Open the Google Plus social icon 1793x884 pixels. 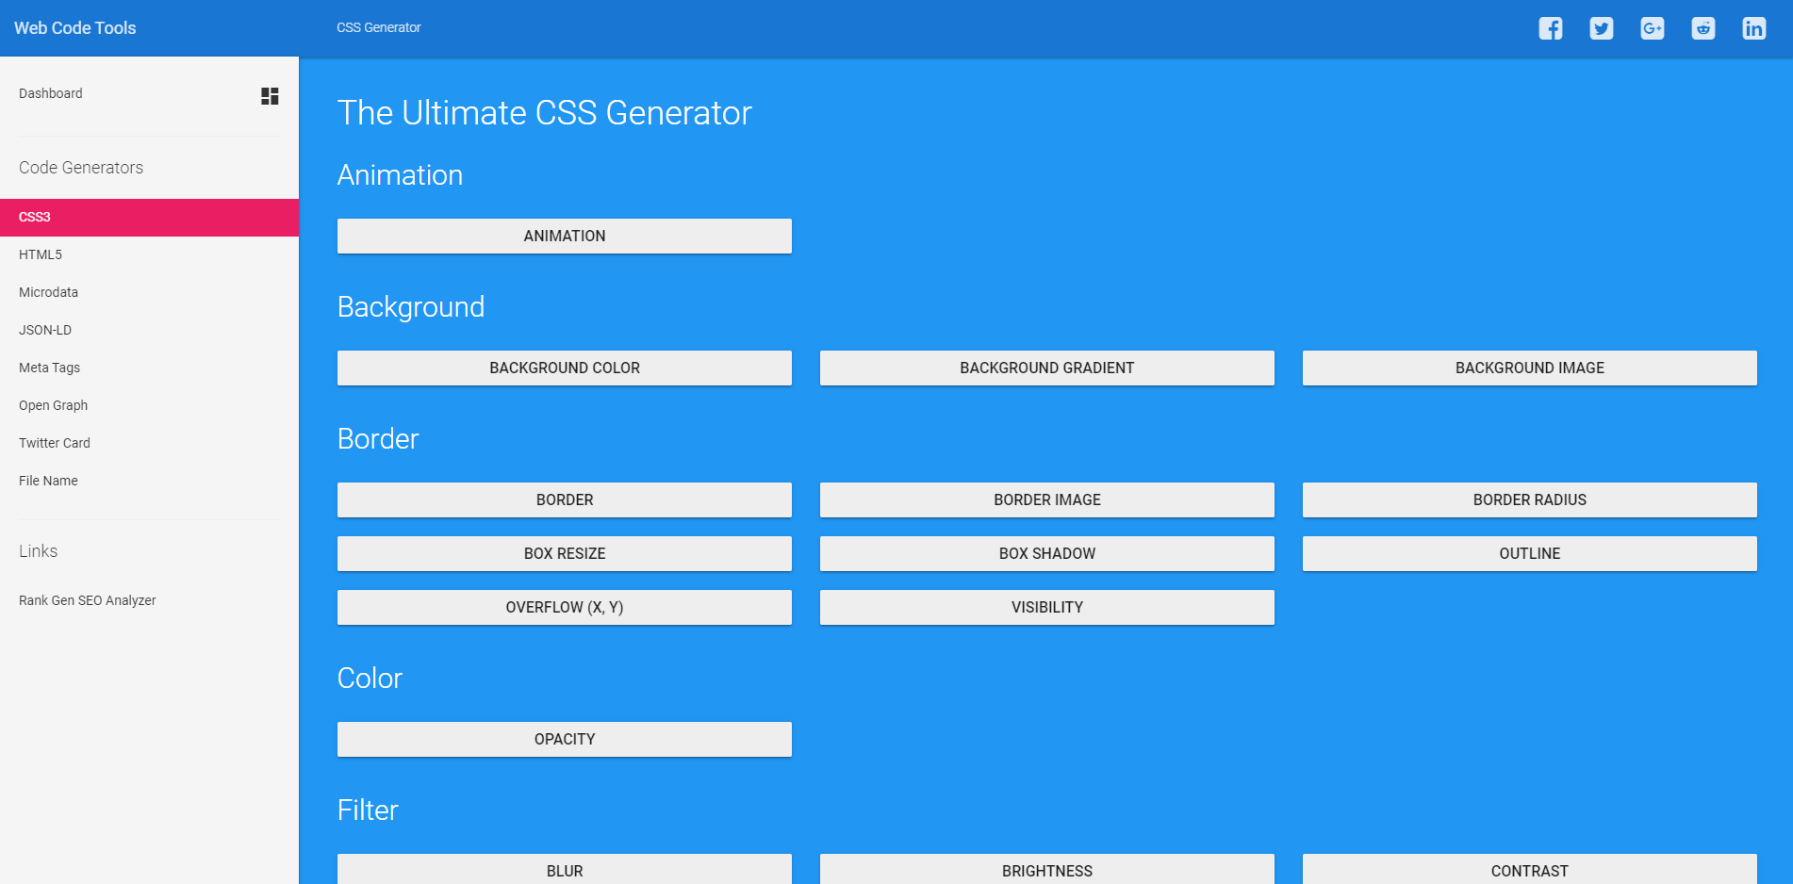coord(1653,28)
